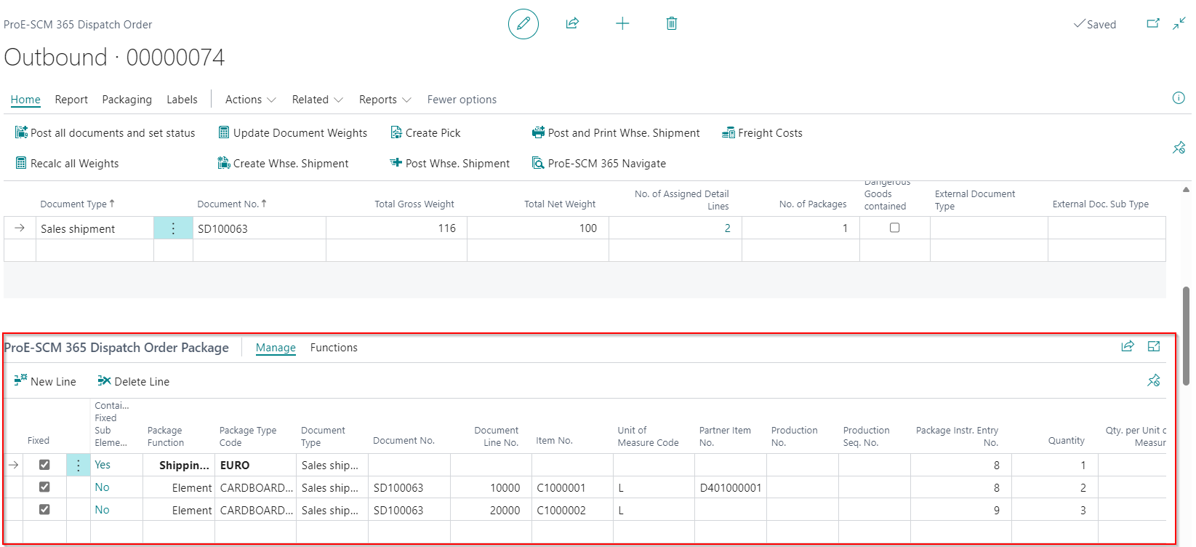Expand the Actions dropdown menu
The image size is (1196, 547).
[251, 100]
